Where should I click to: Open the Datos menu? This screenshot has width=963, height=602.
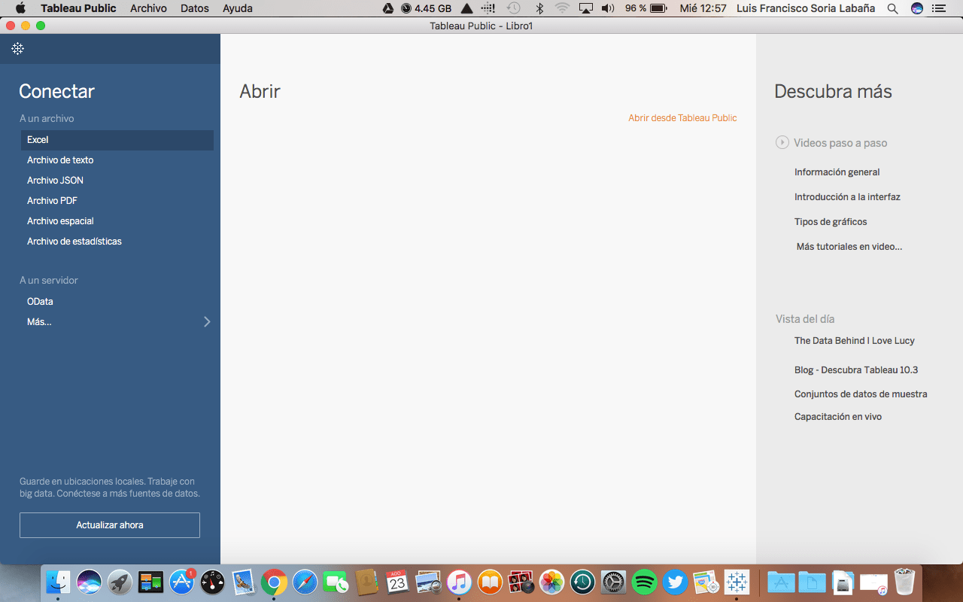tap(195, 8)
